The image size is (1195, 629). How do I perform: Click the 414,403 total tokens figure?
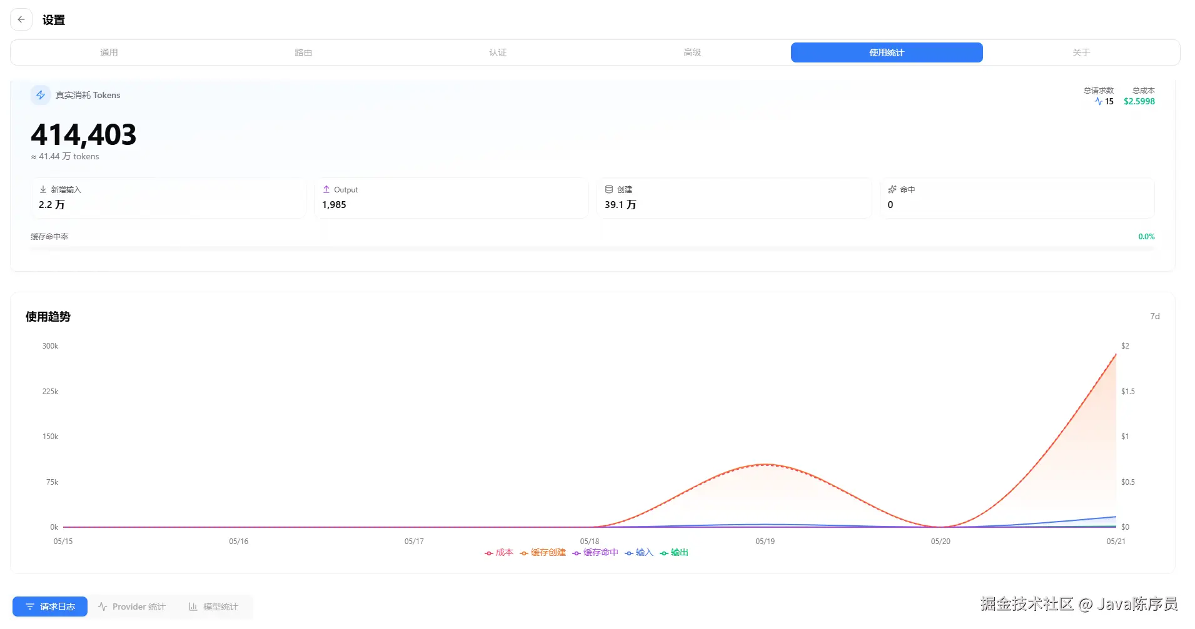[84, 134]
